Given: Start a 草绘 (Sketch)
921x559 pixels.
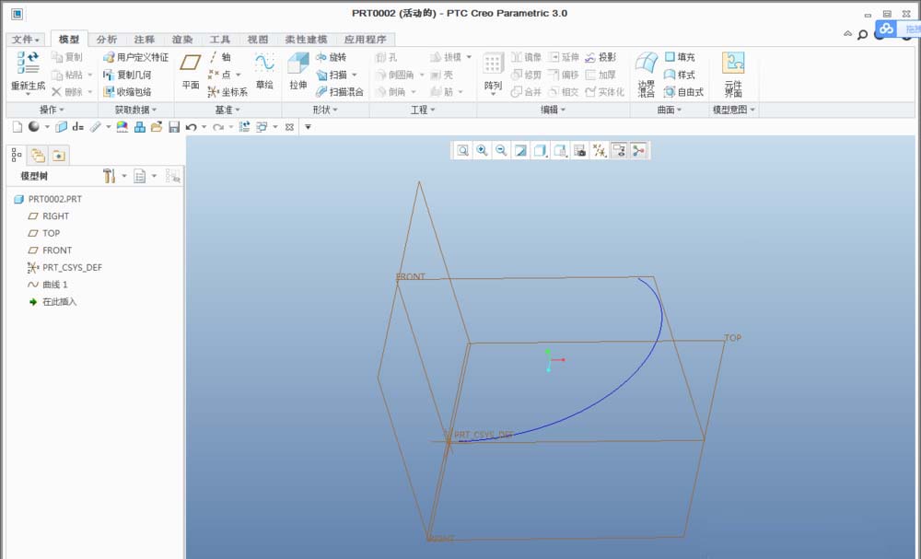Looking at the screenshot, I should pos(264,71).
